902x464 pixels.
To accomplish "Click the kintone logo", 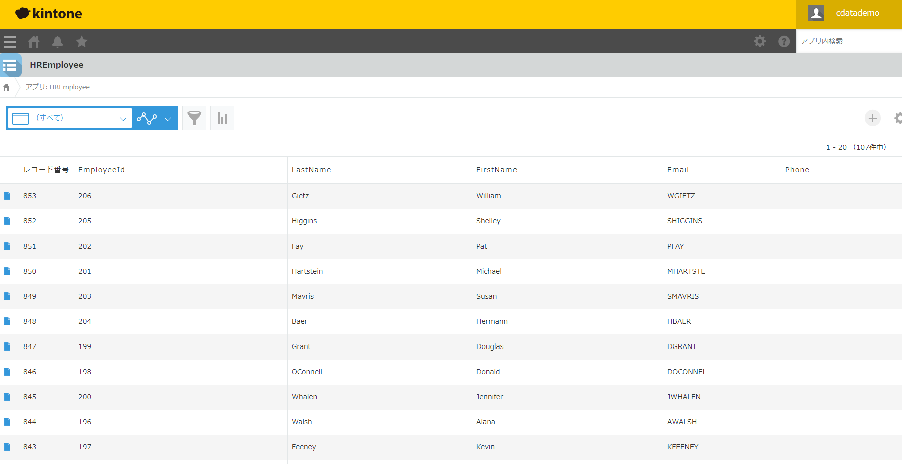I will (x=48, y=14).
